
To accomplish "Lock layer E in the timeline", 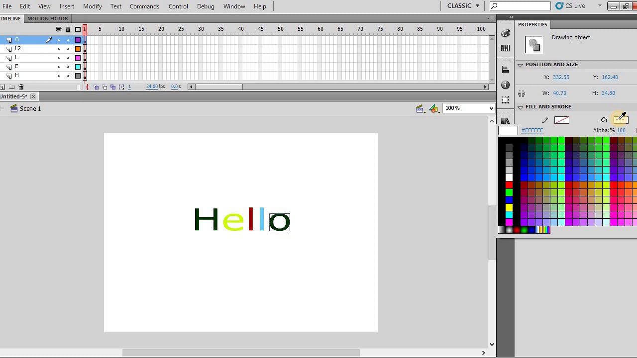I will pos(68,67).
